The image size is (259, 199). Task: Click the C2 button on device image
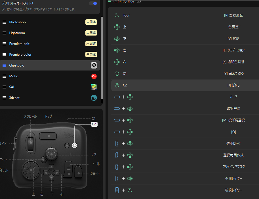(75, 146)
